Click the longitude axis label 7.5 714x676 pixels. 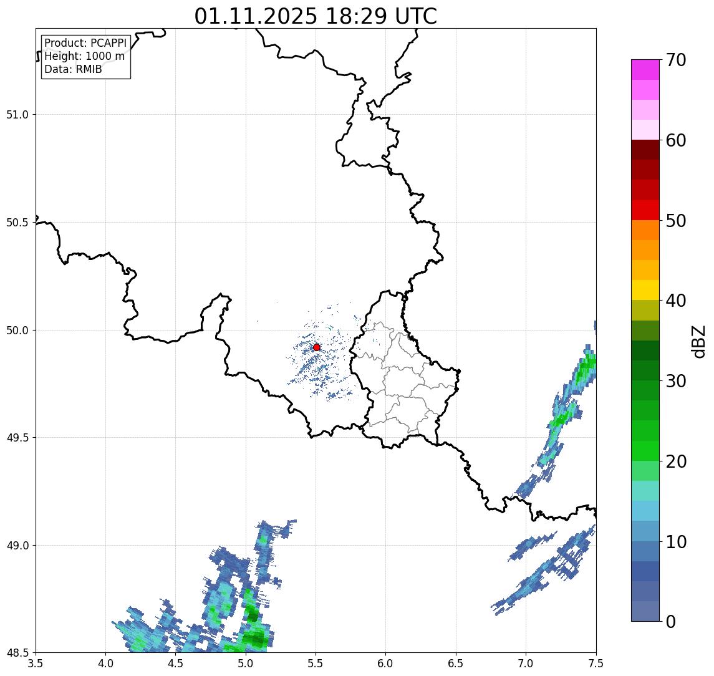(x=596, y=664)
